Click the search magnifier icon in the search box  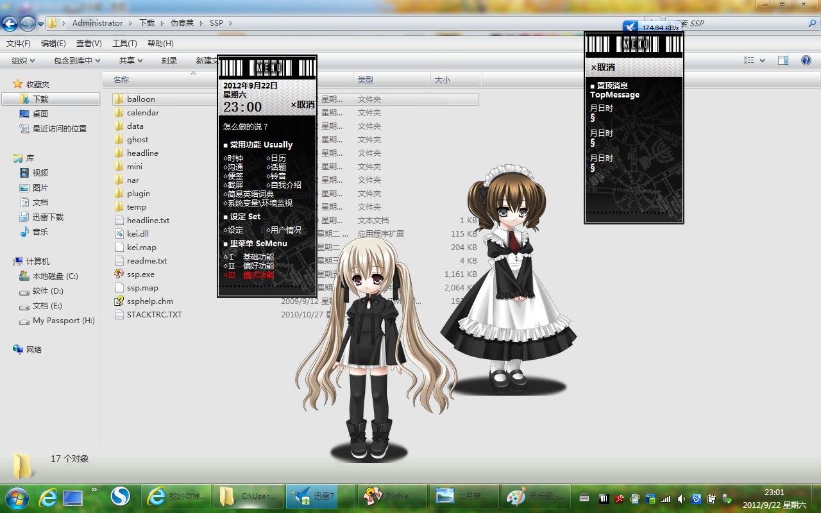coord(812,23)
